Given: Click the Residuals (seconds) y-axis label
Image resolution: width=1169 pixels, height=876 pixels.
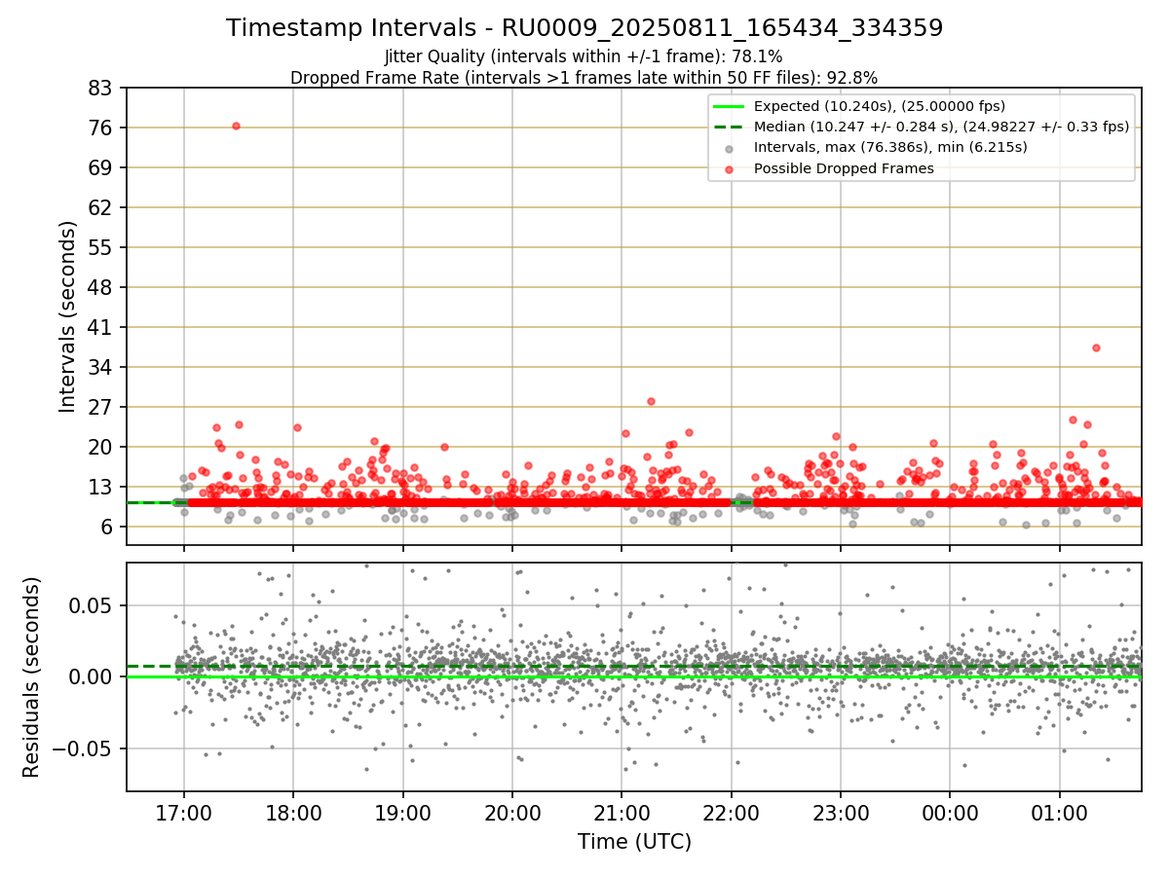Looking at the screenshot, I should pyautogui.click(x=32, y=676).
